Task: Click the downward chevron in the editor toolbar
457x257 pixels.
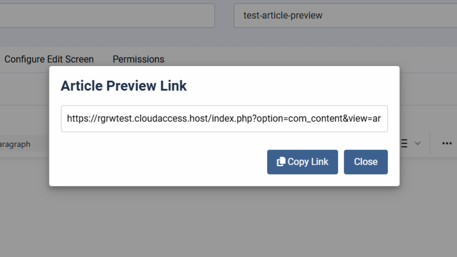Action: 417,143
